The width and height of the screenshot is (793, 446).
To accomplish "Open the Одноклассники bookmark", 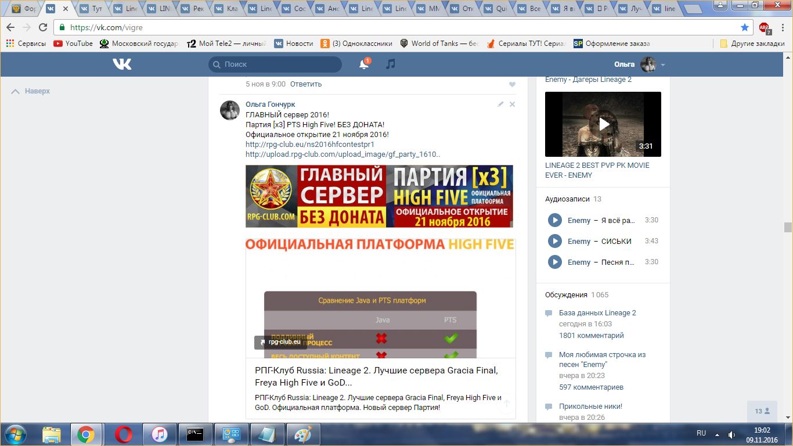I will 356,44.
